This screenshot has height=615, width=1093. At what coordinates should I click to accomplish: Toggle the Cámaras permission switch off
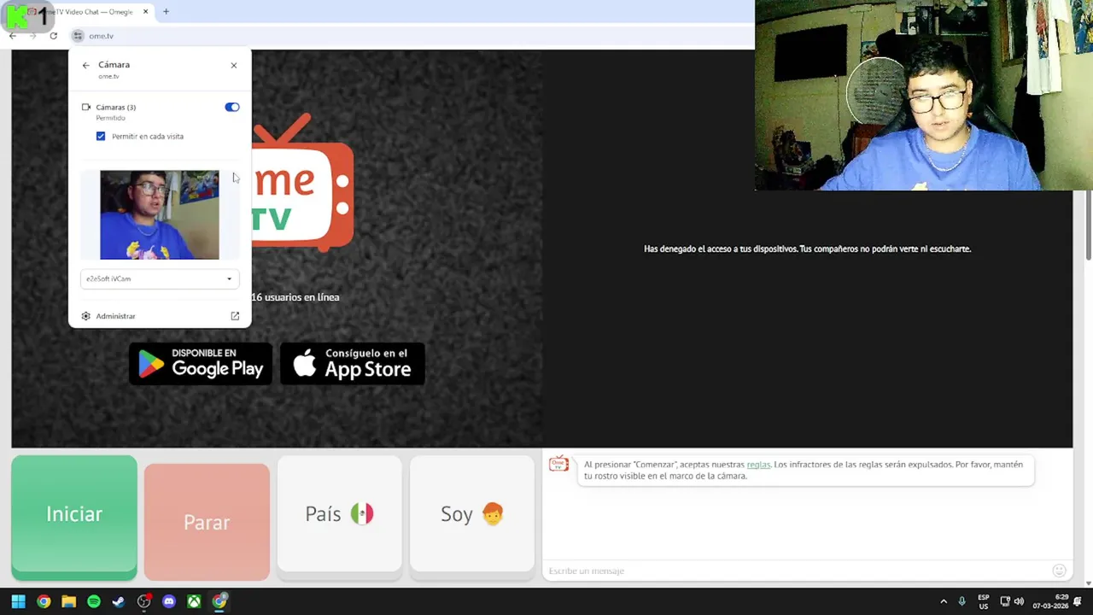coord(232,107)
